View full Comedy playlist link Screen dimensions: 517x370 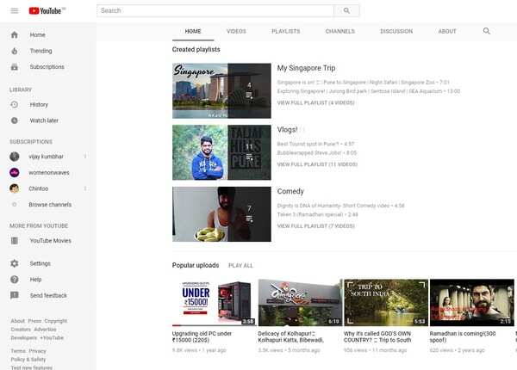pyautogui.click(x=315, y=225)
